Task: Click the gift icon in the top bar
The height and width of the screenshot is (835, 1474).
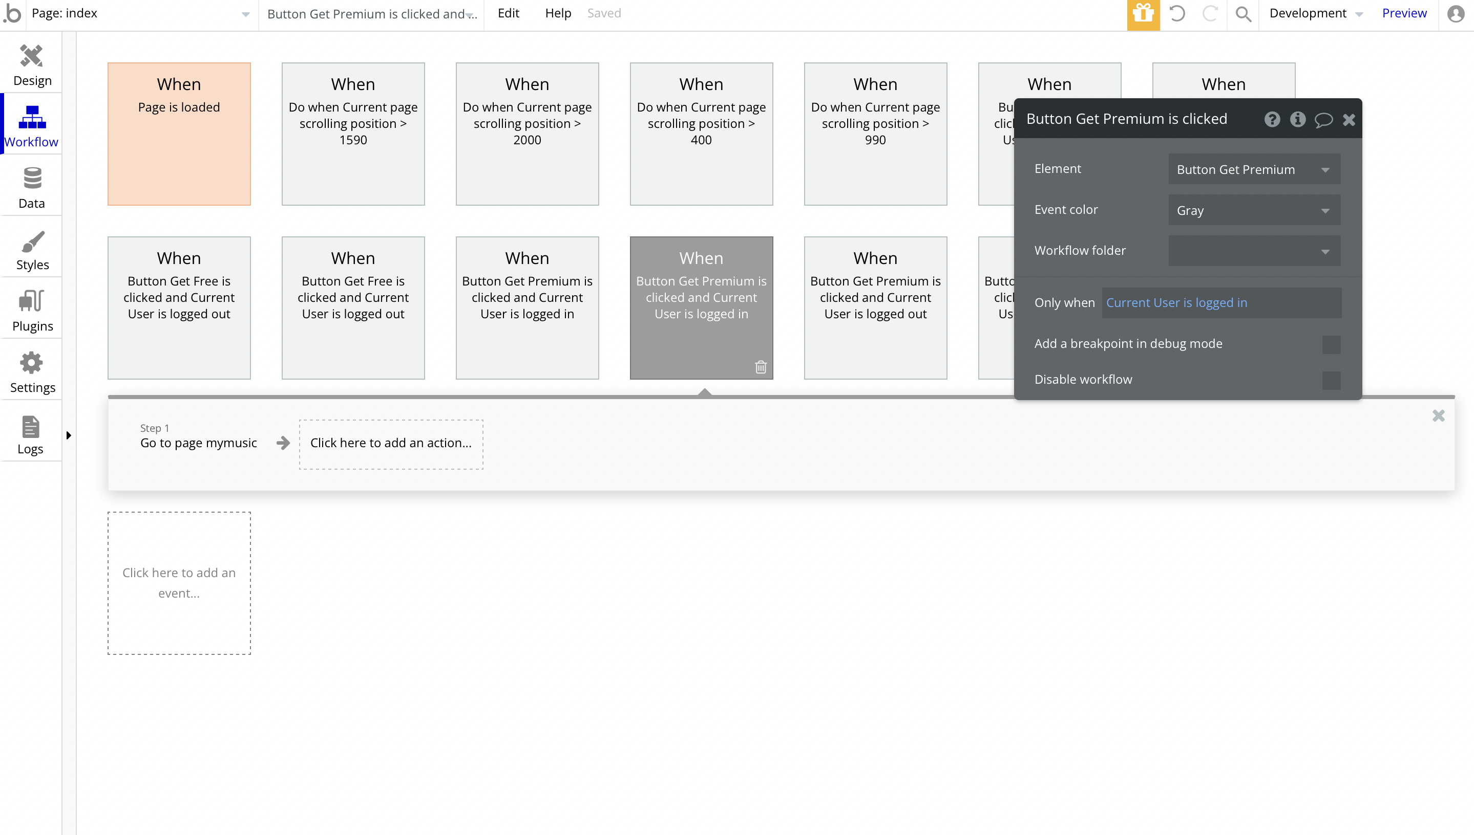Action: 1143,14
